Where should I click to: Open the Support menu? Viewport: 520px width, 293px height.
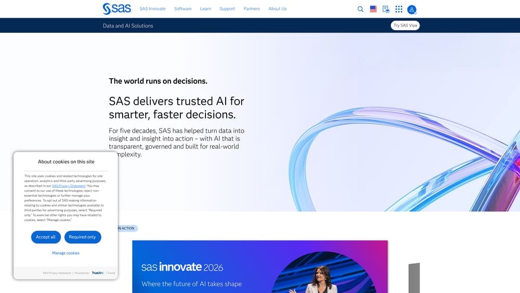coord(227,9)
